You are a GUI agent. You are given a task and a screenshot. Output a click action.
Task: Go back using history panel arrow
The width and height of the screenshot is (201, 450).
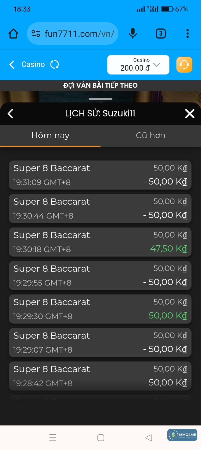click(11, 114)
